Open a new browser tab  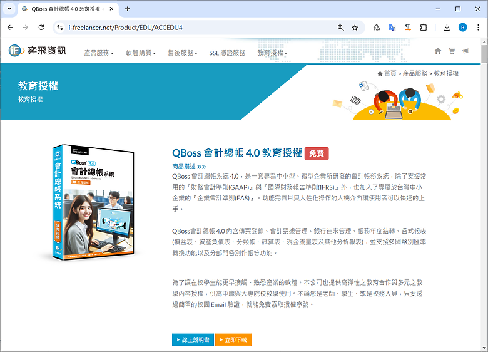pos(127,9)
